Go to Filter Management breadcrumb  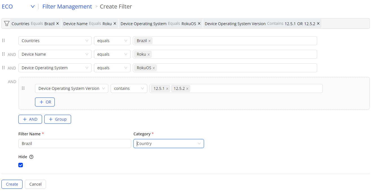coord(67,6)
